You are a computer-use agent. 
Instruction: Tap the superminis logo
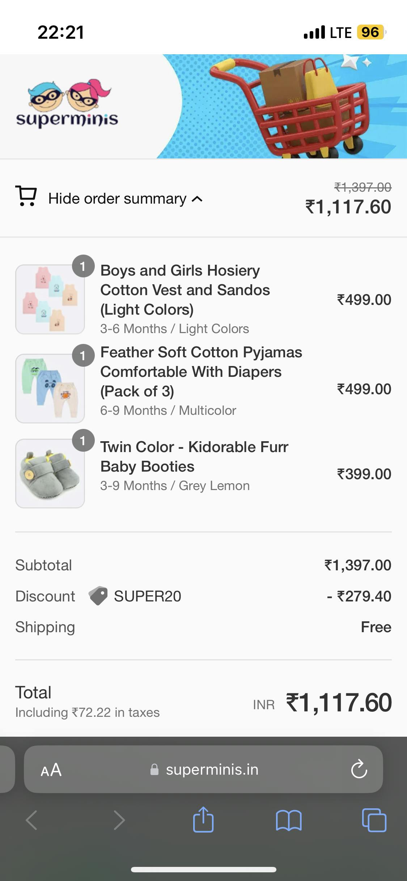(67, 104)
